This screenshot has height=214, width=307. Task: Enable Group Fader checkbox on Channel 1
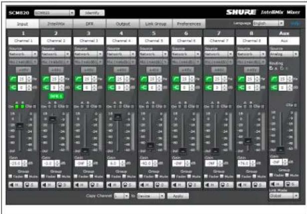click(10, 176)
